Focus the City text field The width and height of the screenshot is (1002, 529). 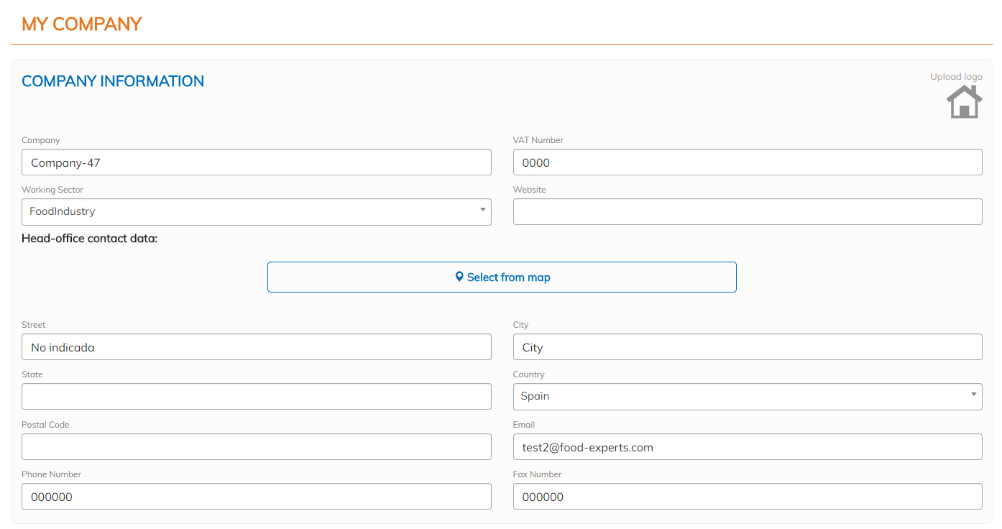click(747, 347)
